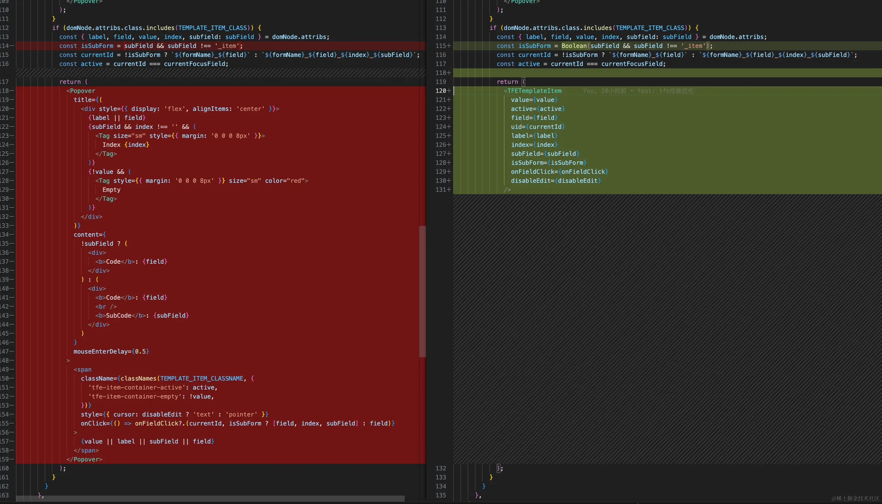Click line number 132 in right pane
Screen dimensions: 882x504
(x=440, y=468)
